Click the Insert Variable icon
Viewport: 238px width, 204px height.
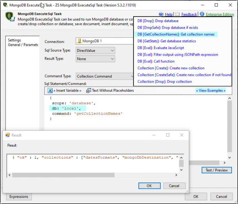(x=50, y=90)
